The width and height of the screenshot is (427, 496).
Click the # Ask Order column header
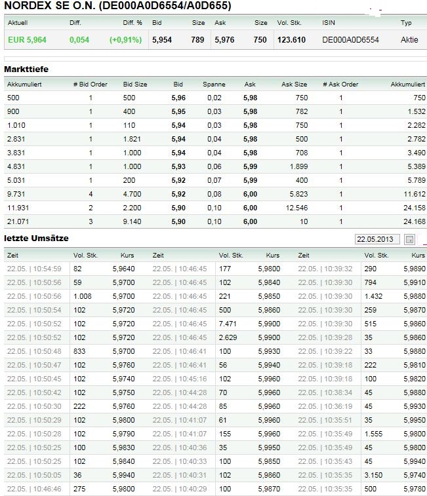point(340,85)
